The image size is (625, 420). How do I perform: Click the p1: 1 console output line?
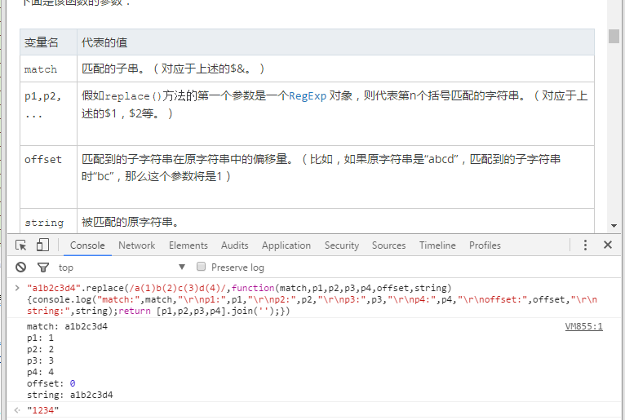tap(40, 338)
